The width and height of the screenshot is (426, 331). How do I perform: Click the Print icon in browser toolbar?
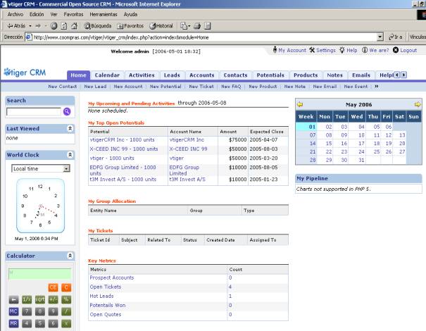(197, 26)
